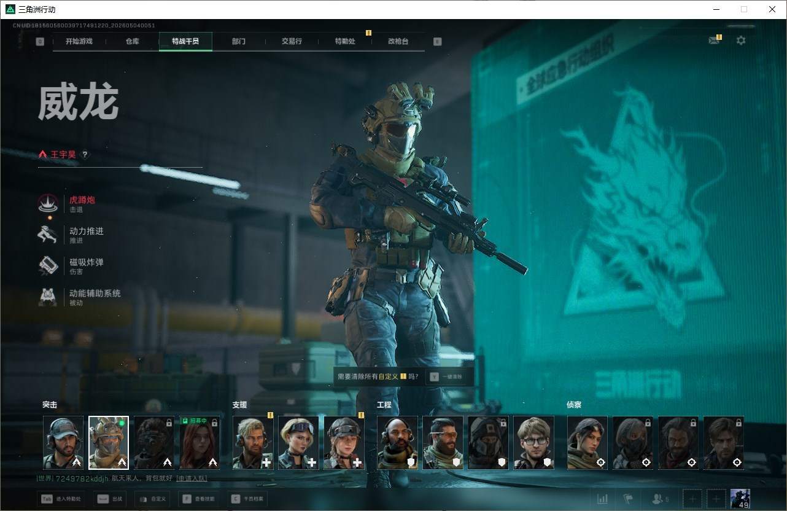Click the previous-tab key icon left of 开始游戏
The image size is (787, 511).
(40, 42)
